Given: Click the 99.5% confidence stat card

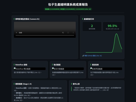Looking at the screenshot, I should [112, 26].
